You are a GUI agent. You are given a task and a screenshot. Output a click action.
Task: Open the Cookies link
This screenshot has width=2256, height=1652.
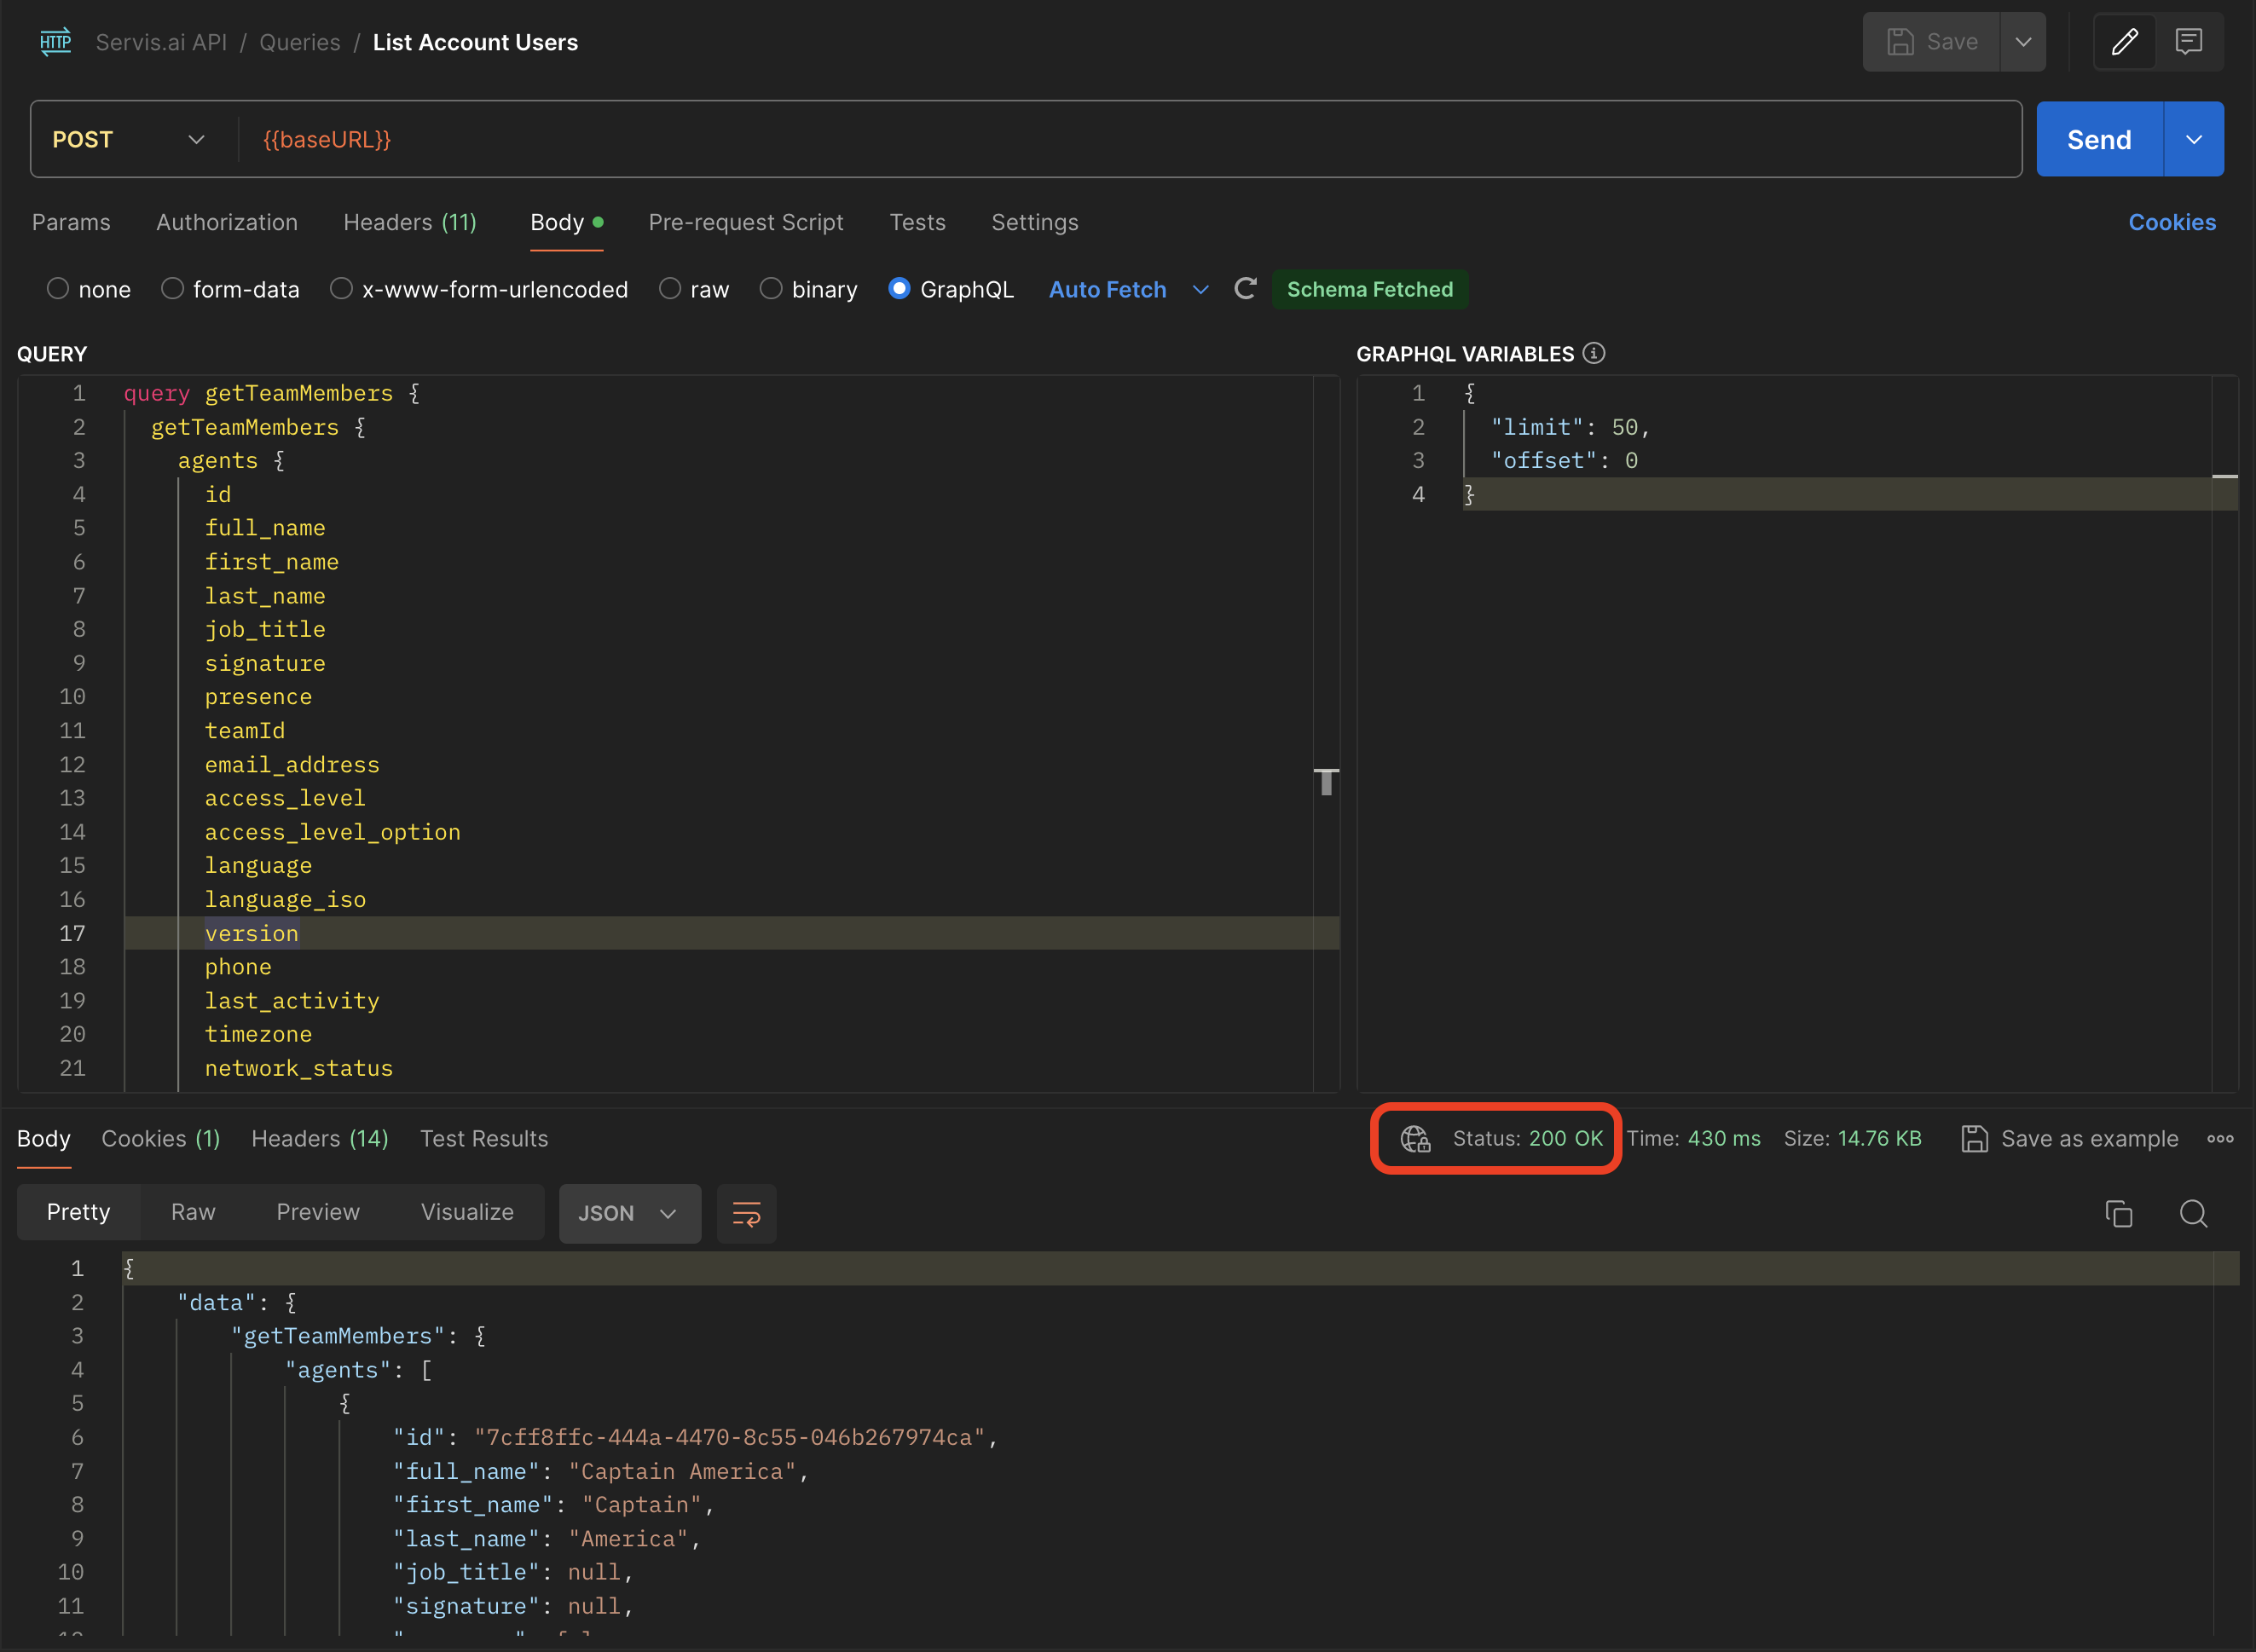tap(2172, 222)
